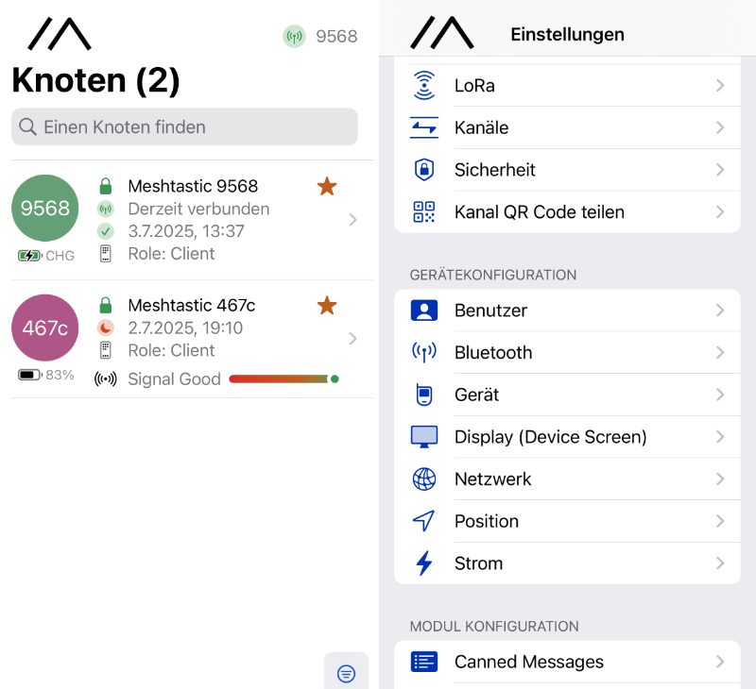
Task: Click the Einen Knoten finden search field
Action: tap(184, 126)
